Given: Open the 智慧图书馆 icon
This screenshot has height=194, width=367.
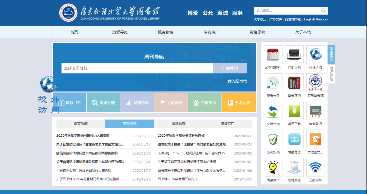Looking at the screenshot, I should 315,83.
